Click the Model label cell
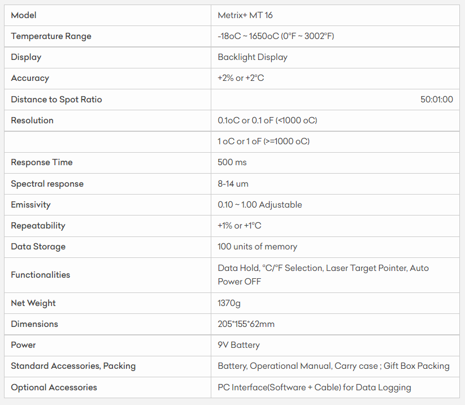Viewport: 465px width, 405px height. click(24, 15)
